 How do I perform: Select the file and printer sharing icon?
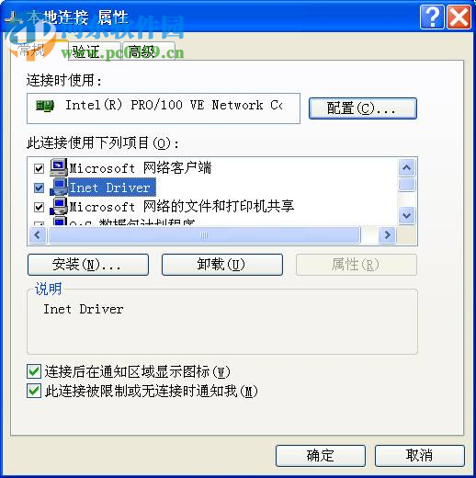(59, 206)
